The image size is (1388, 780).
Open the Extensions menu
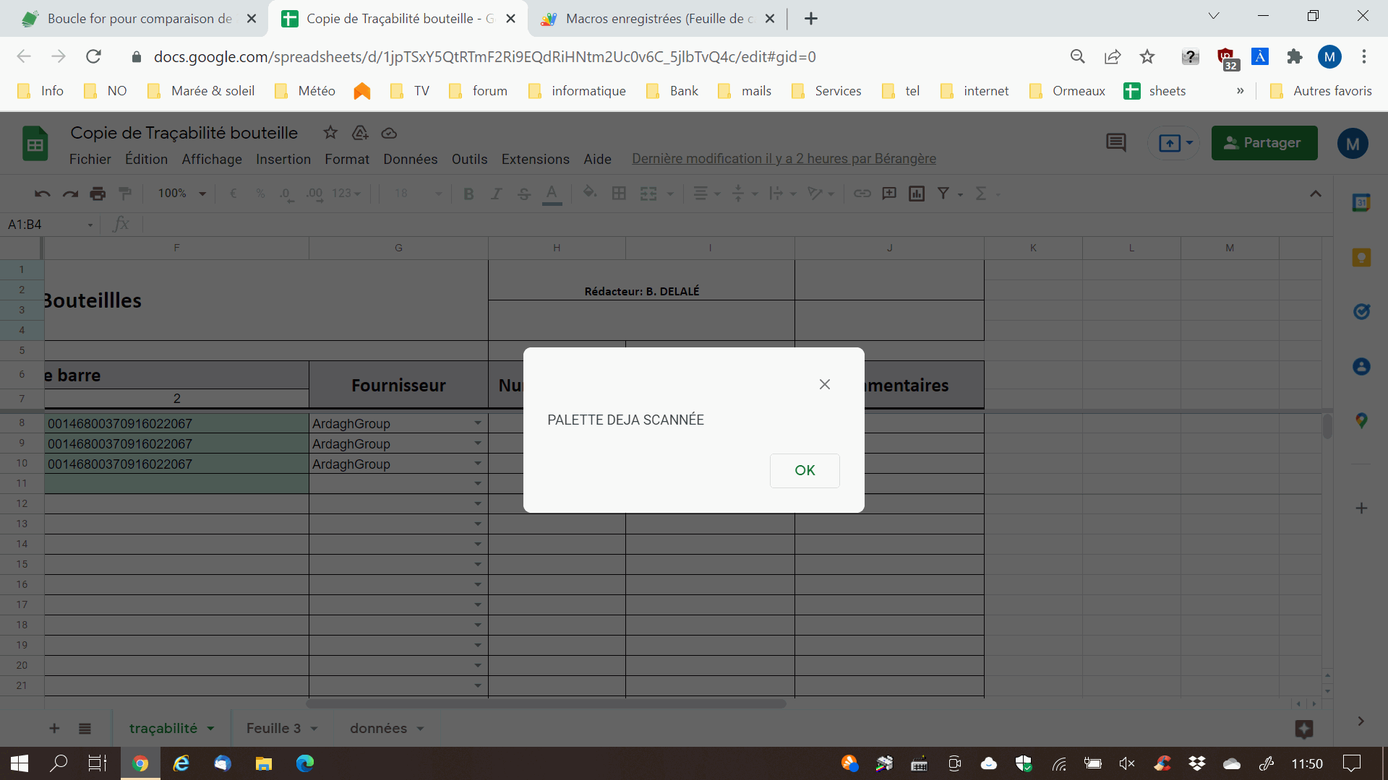pos(535,159)
